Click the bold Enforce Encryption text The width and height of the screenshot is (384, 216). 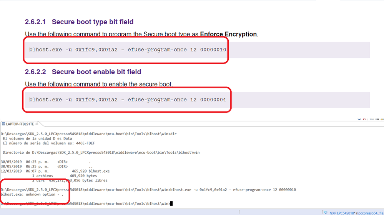[228, 34]
